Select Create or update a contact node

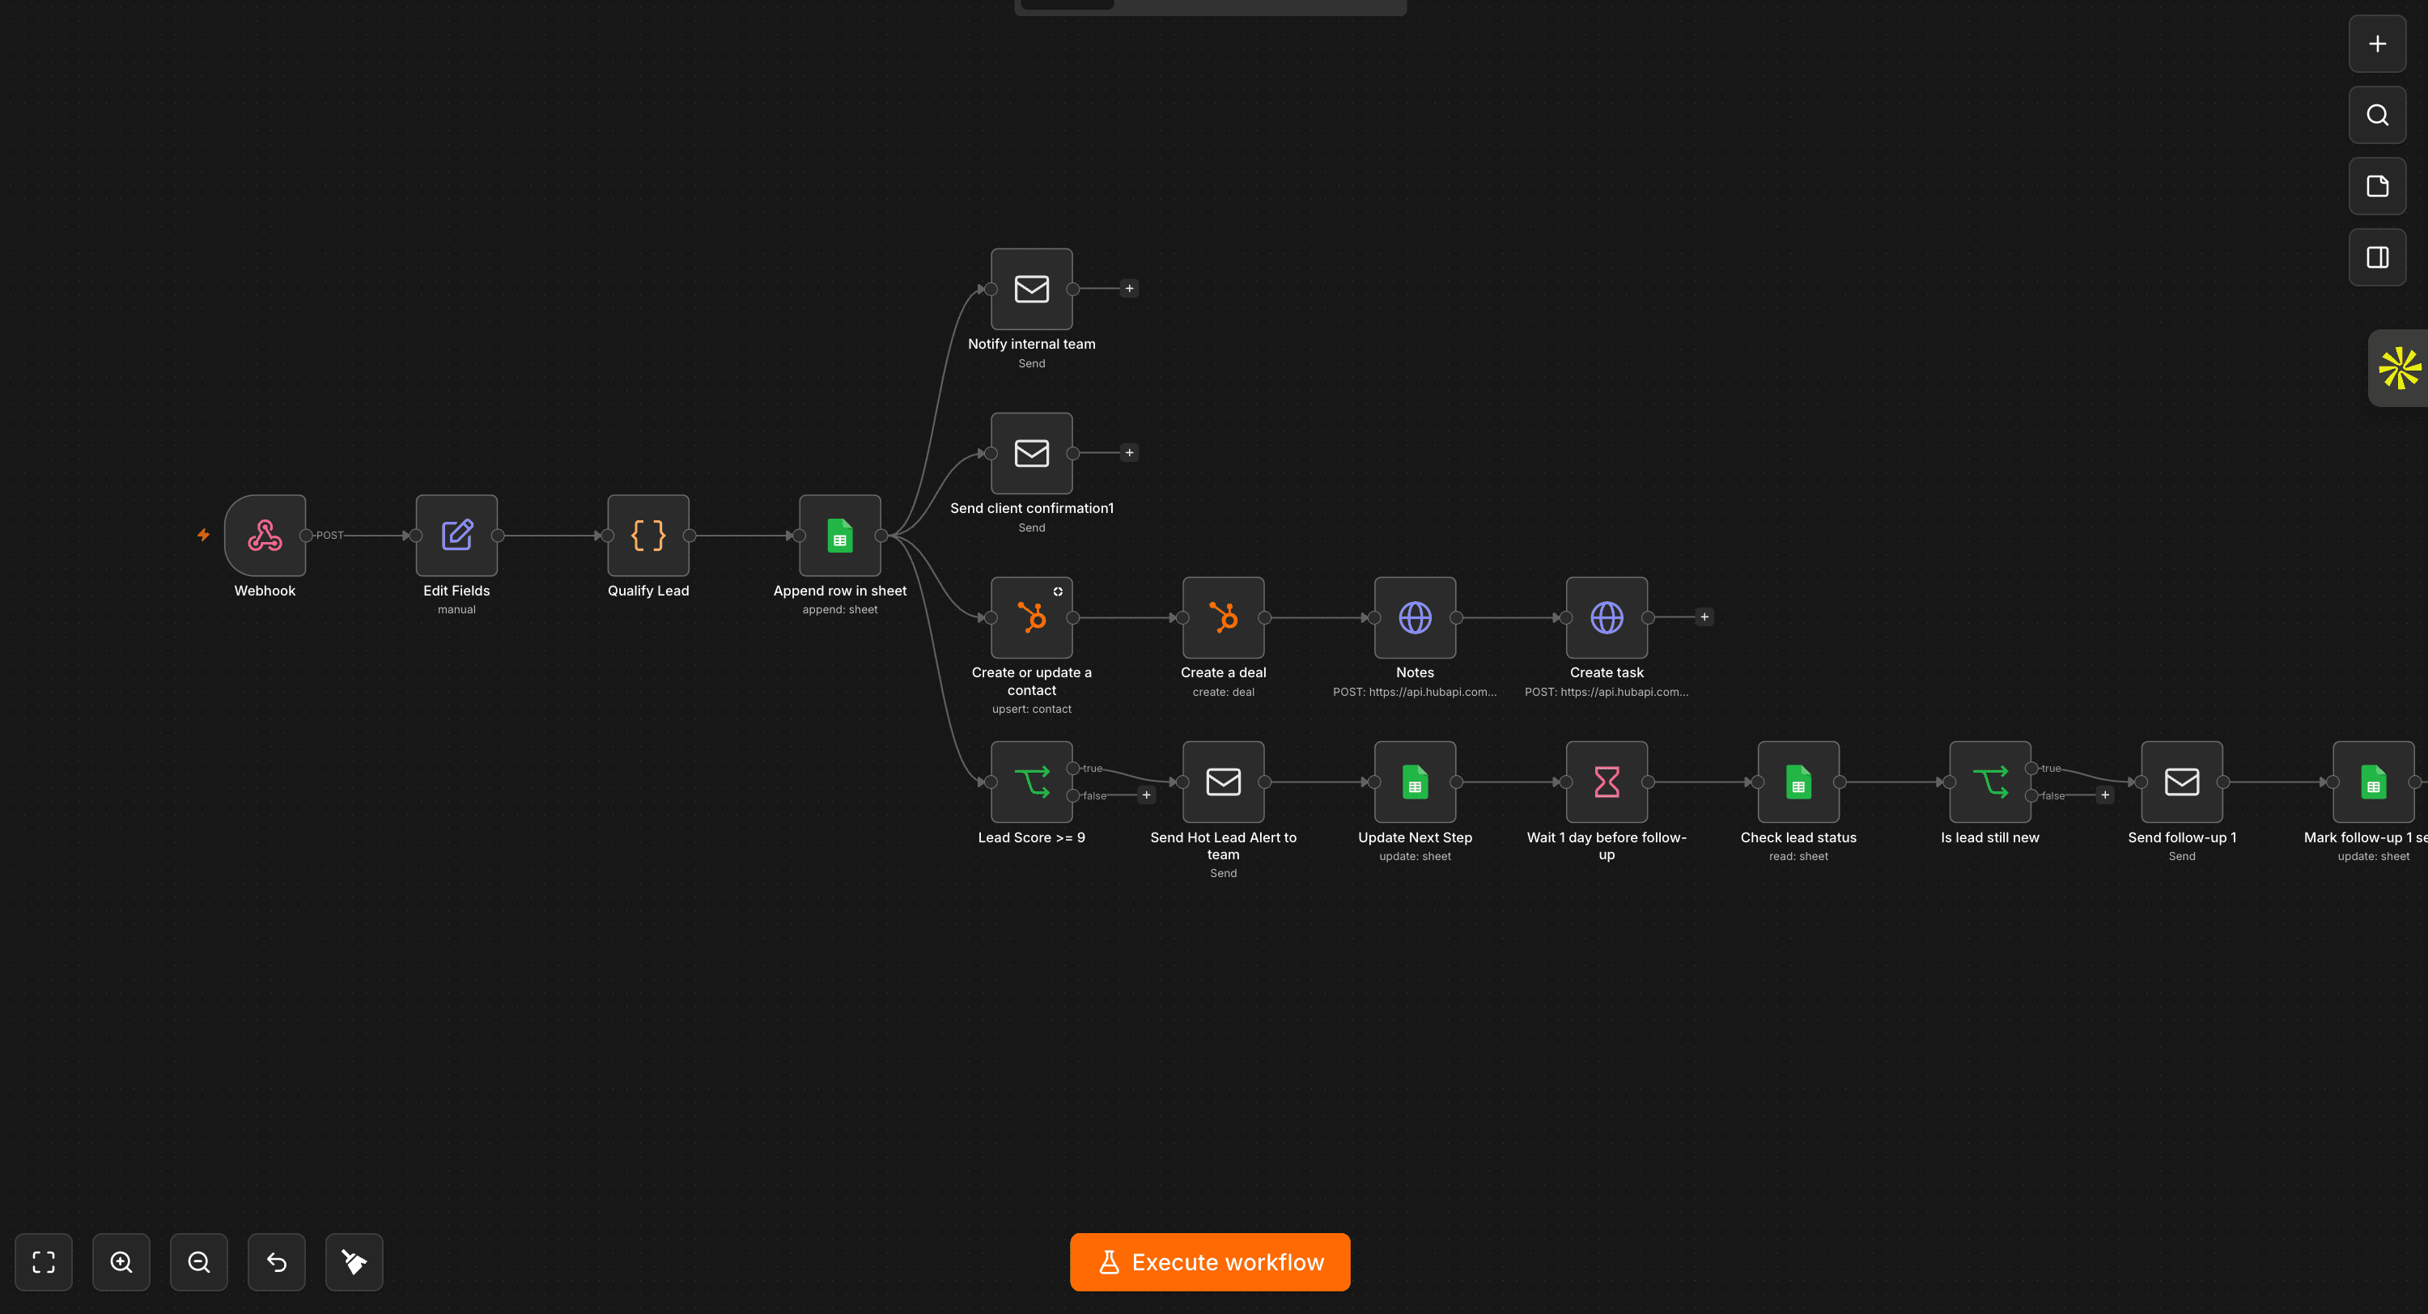click(x=1031, y=617)
